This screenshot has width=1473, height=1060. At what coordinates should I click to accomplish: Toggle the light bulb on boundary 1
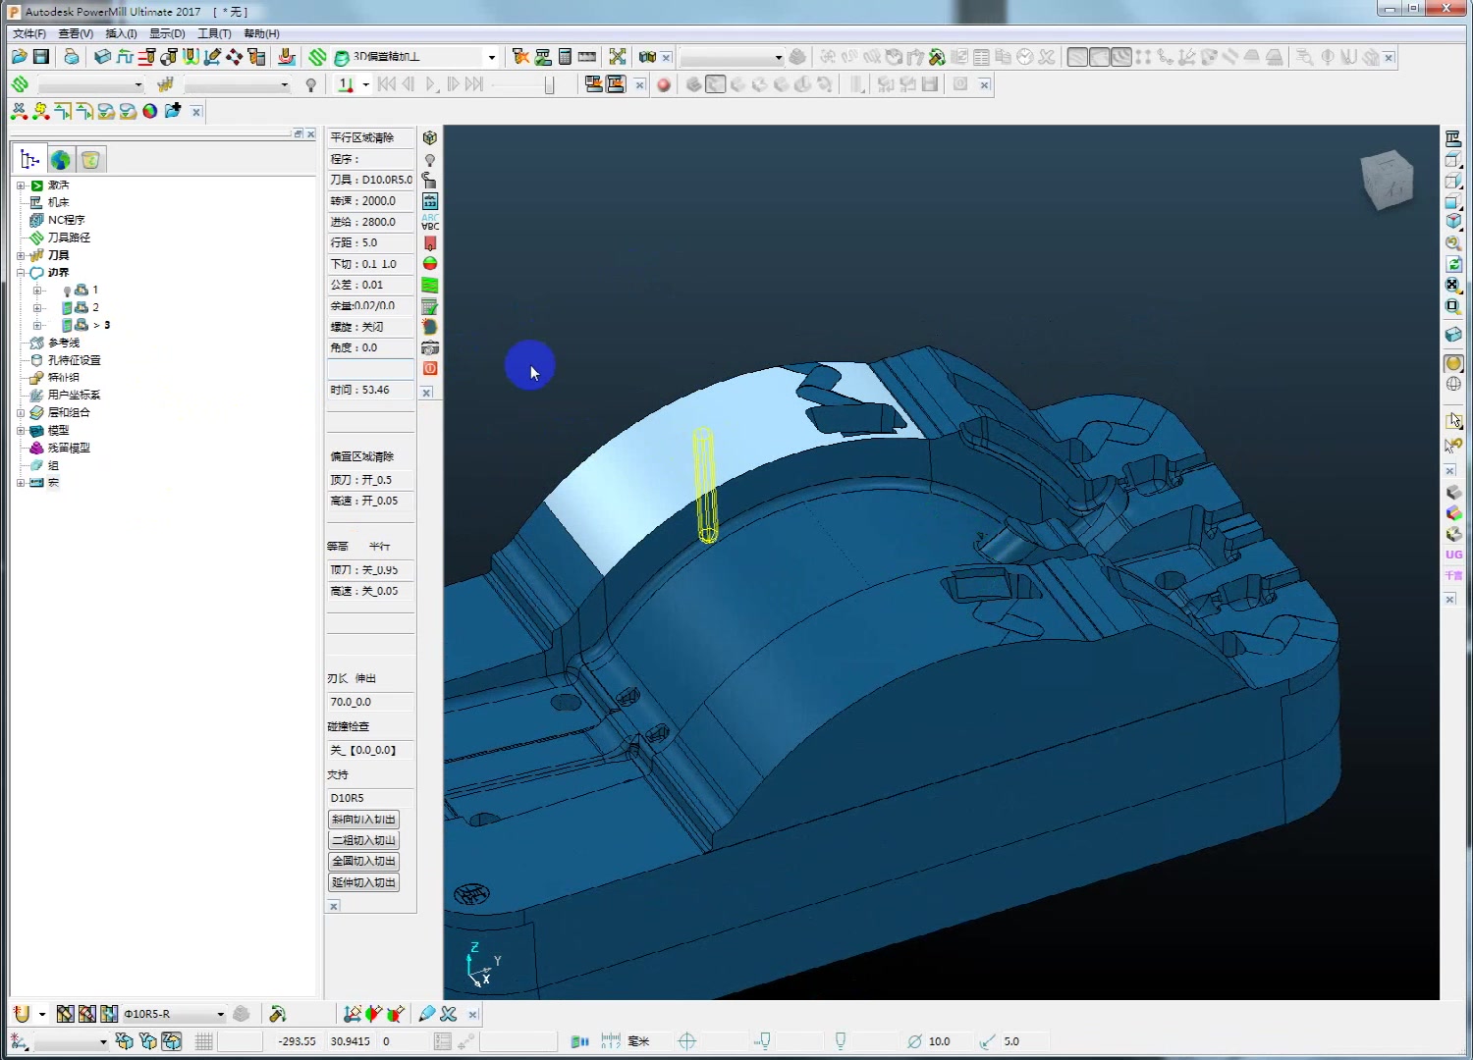(x=67, y=291)
